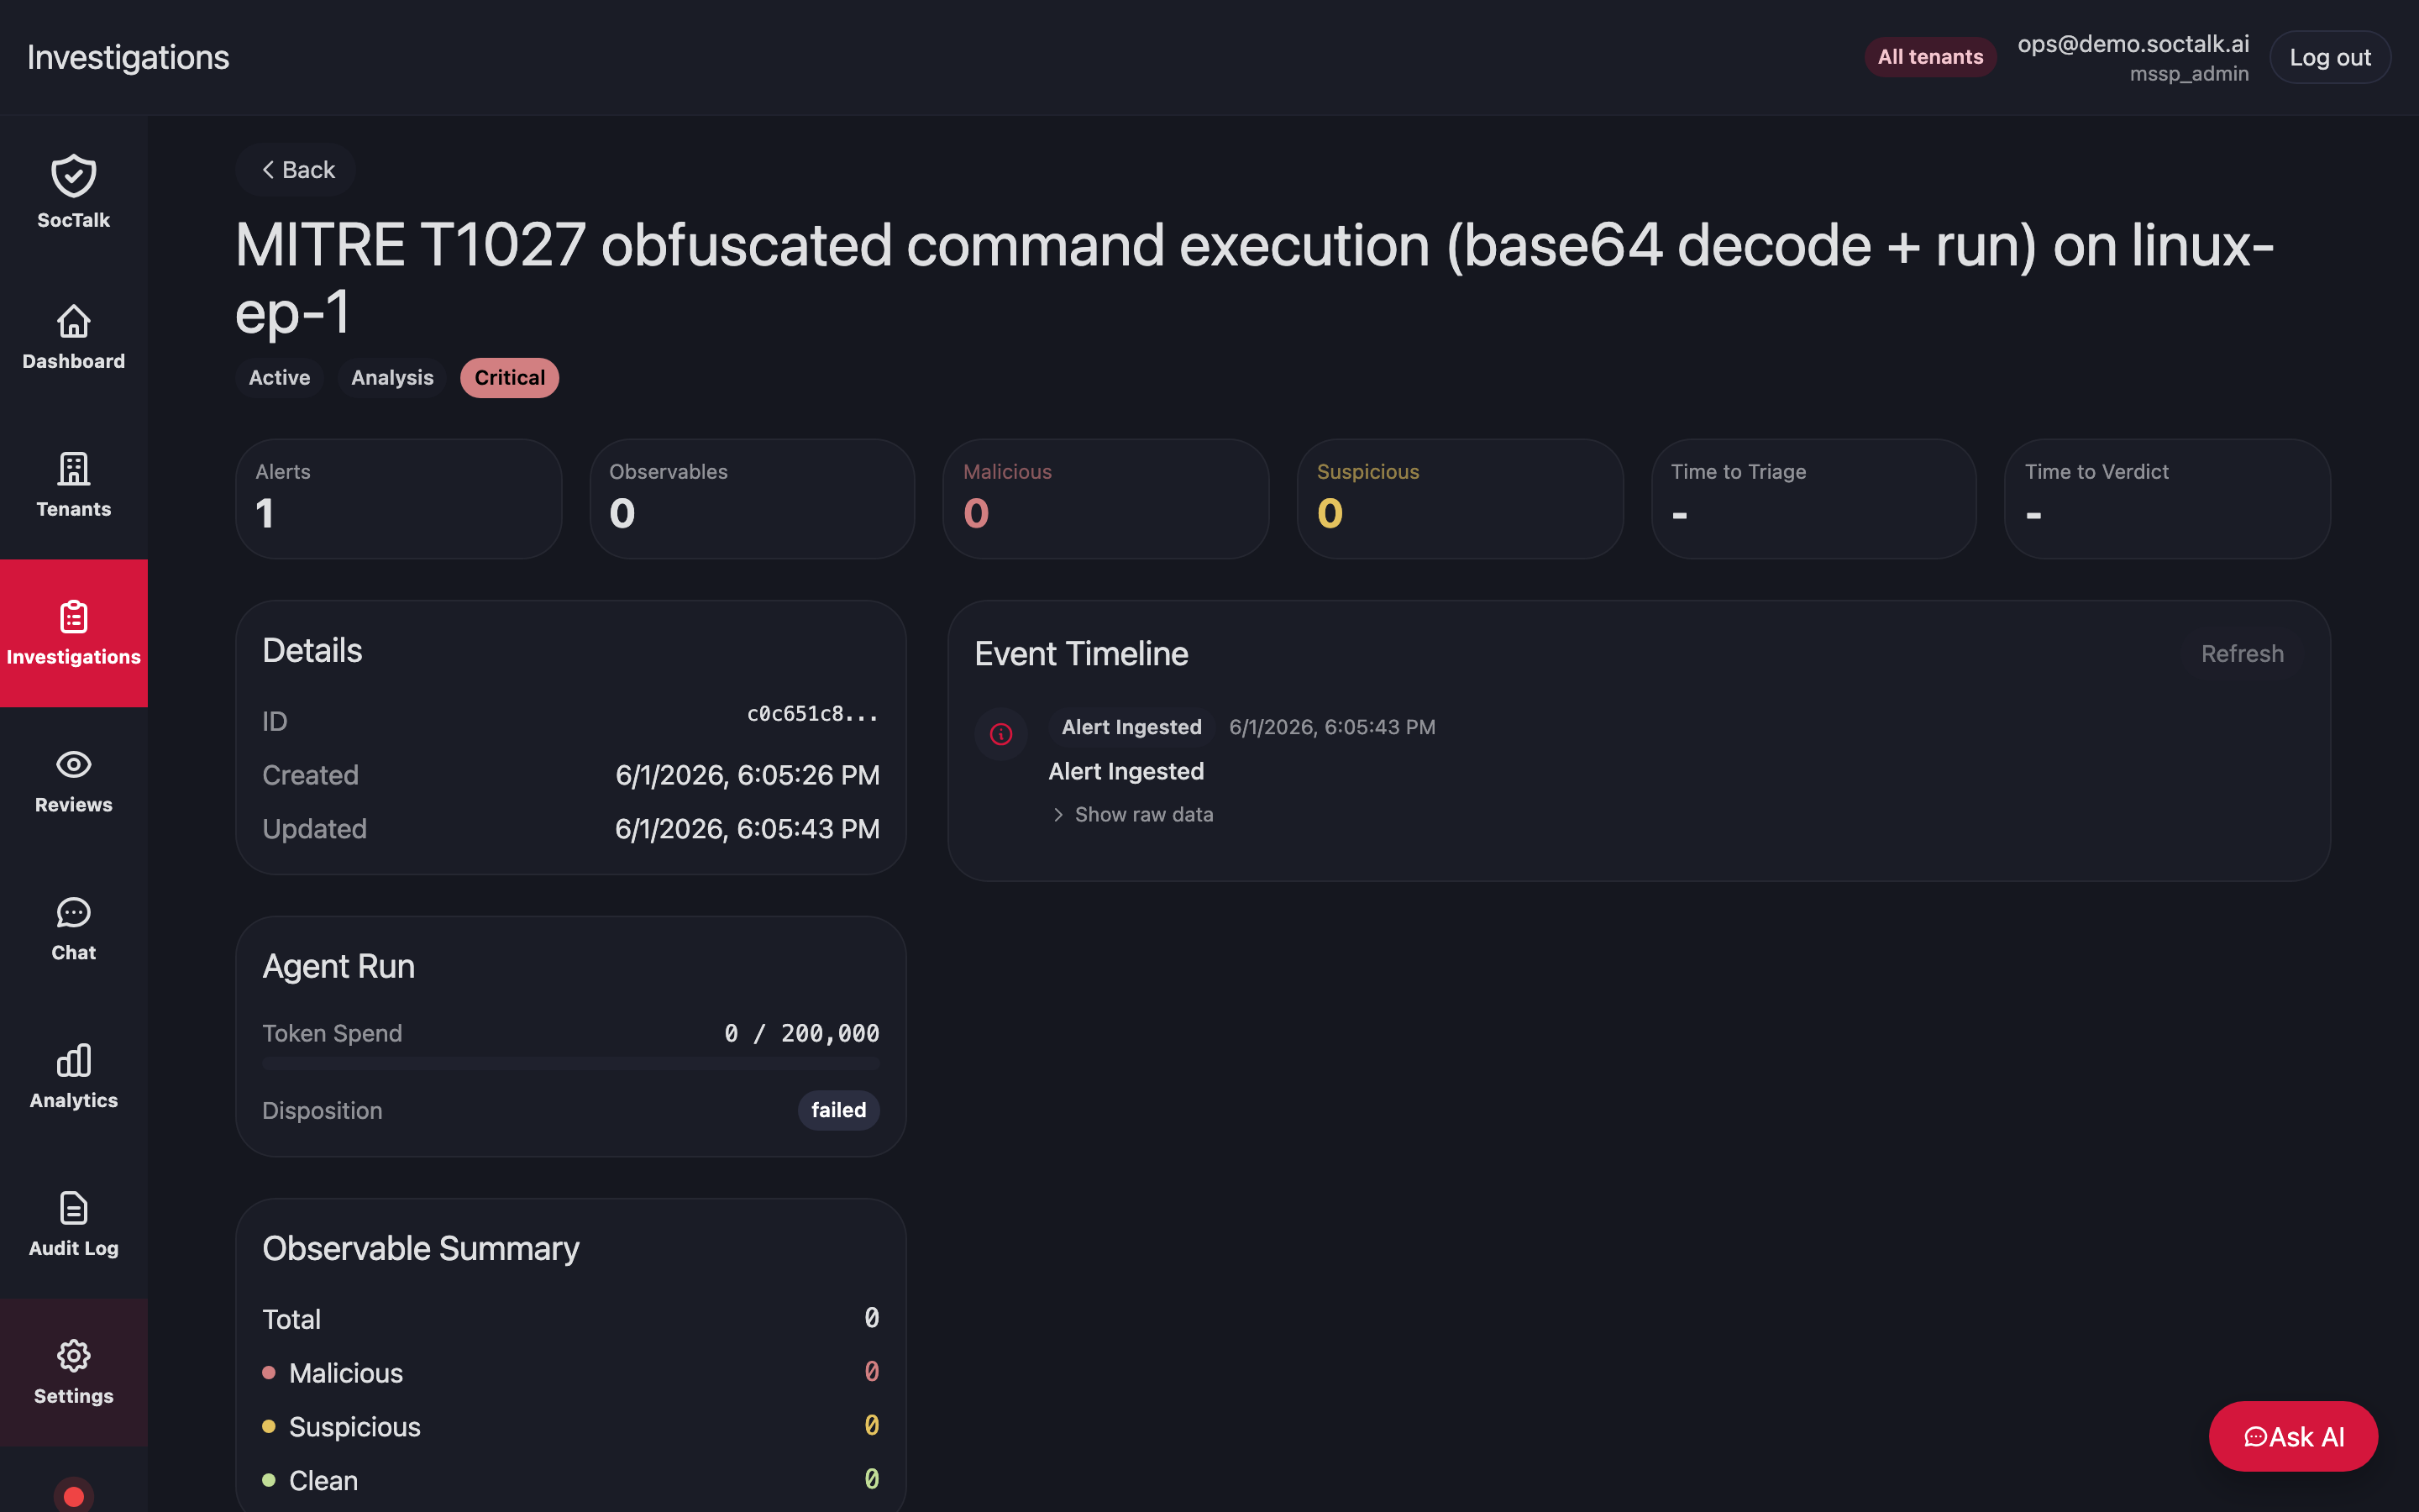The image size is (2419, 1512).
Task: Click the failed disposition badge
Action: click(837, 1110)
